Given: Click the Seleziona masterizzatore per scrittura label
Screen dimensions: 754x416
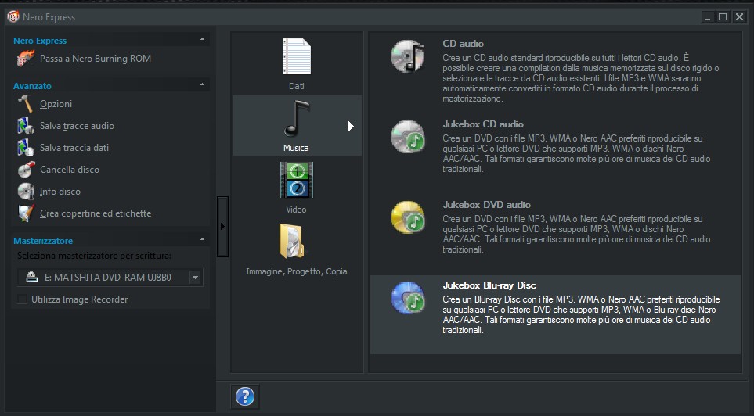Looking at the screenshot, I should [94, 256].
